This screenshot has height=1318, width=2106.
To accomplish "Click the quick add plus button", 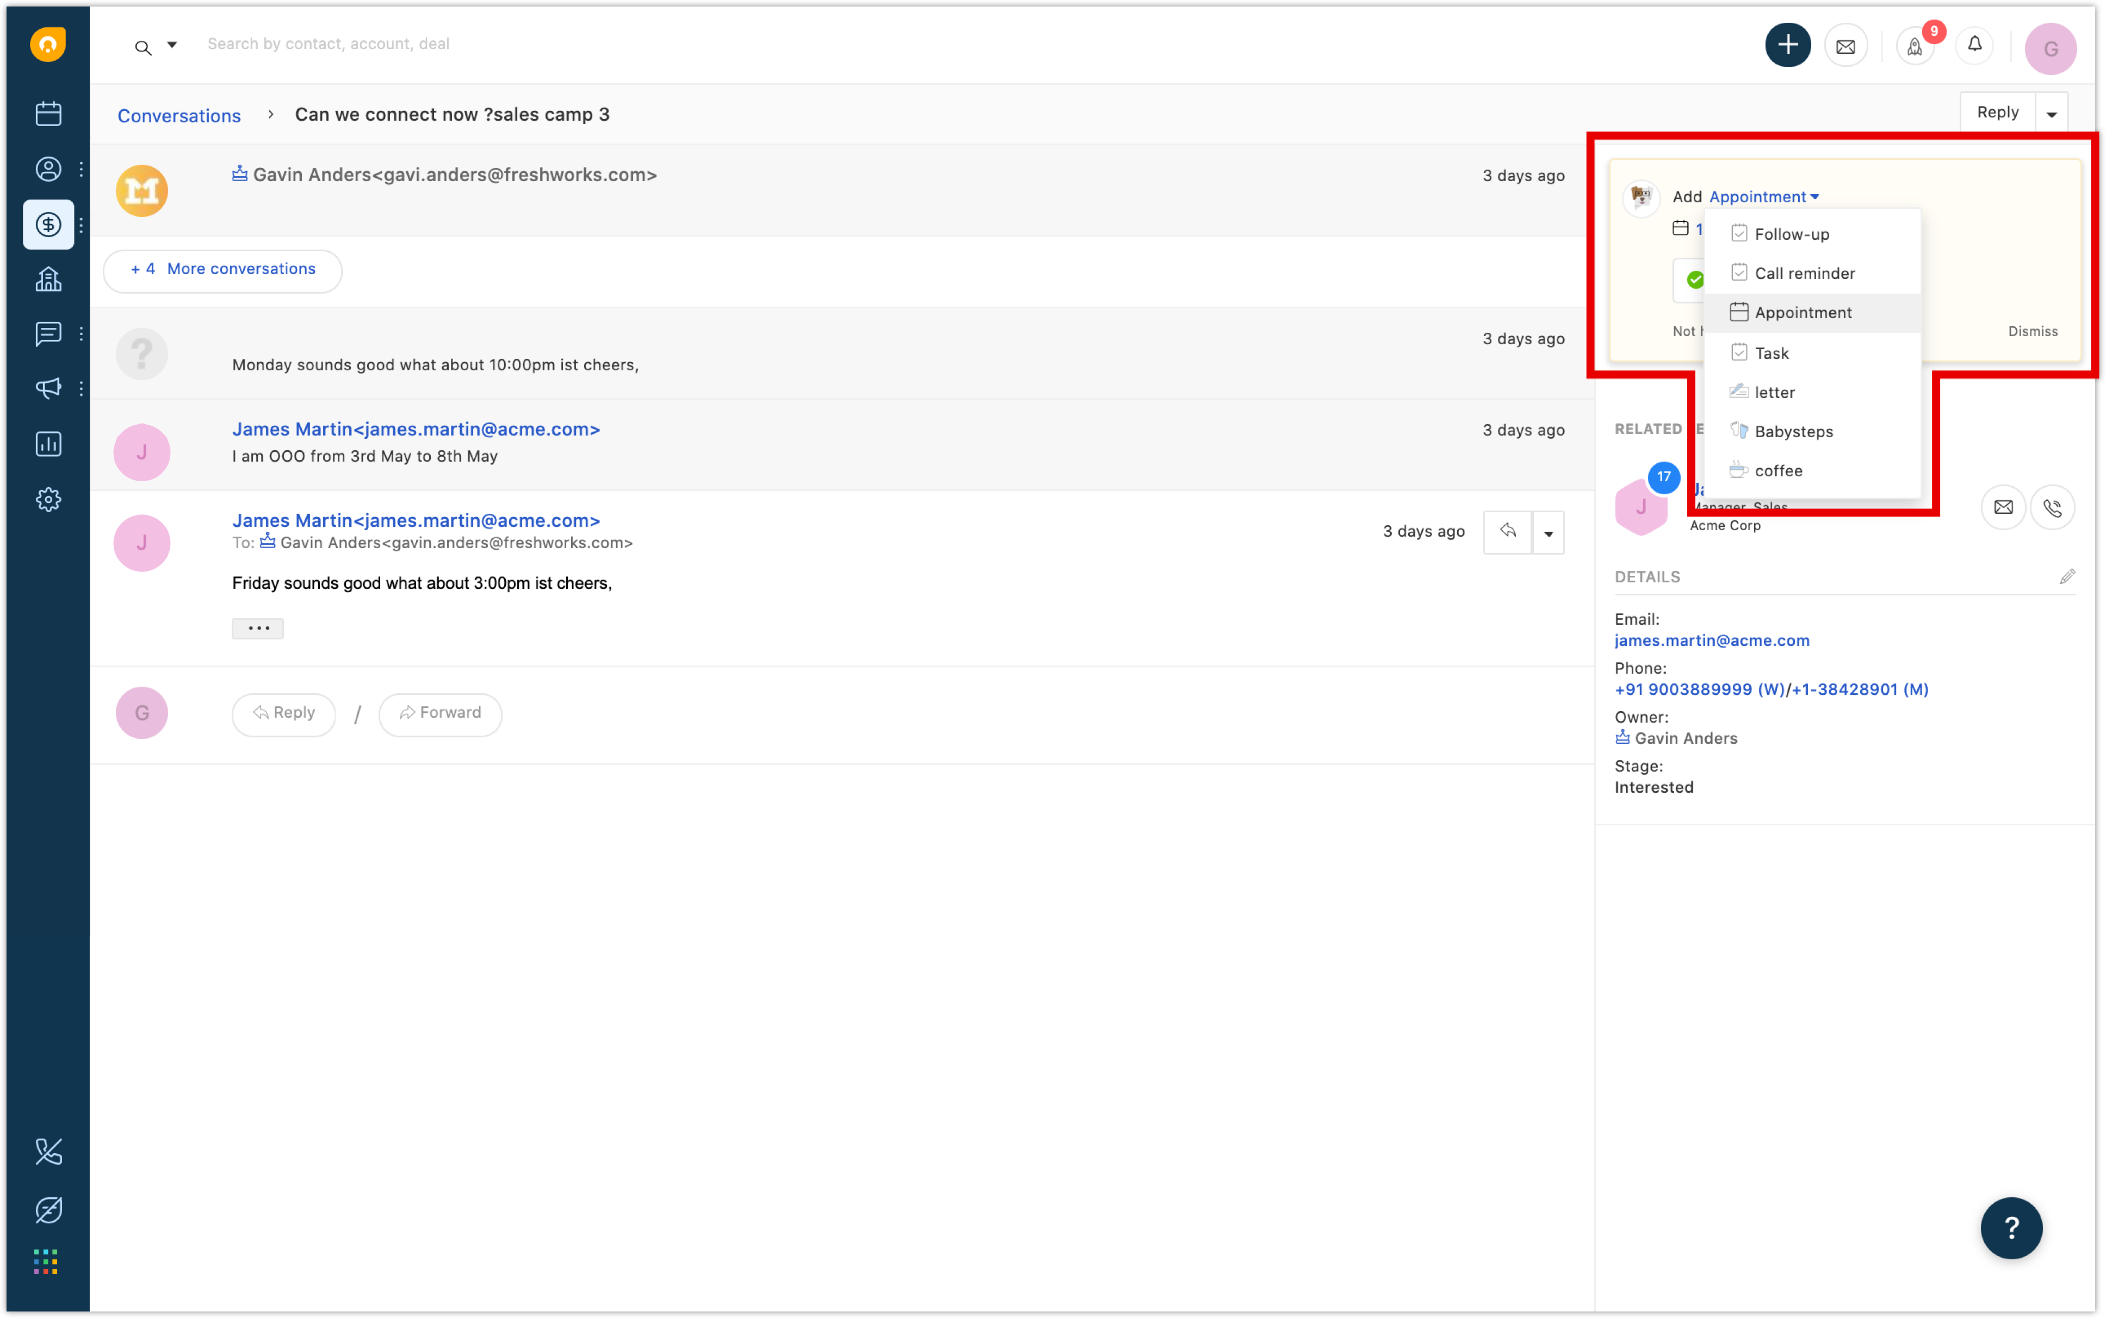I will click(x=1787, y=45).
